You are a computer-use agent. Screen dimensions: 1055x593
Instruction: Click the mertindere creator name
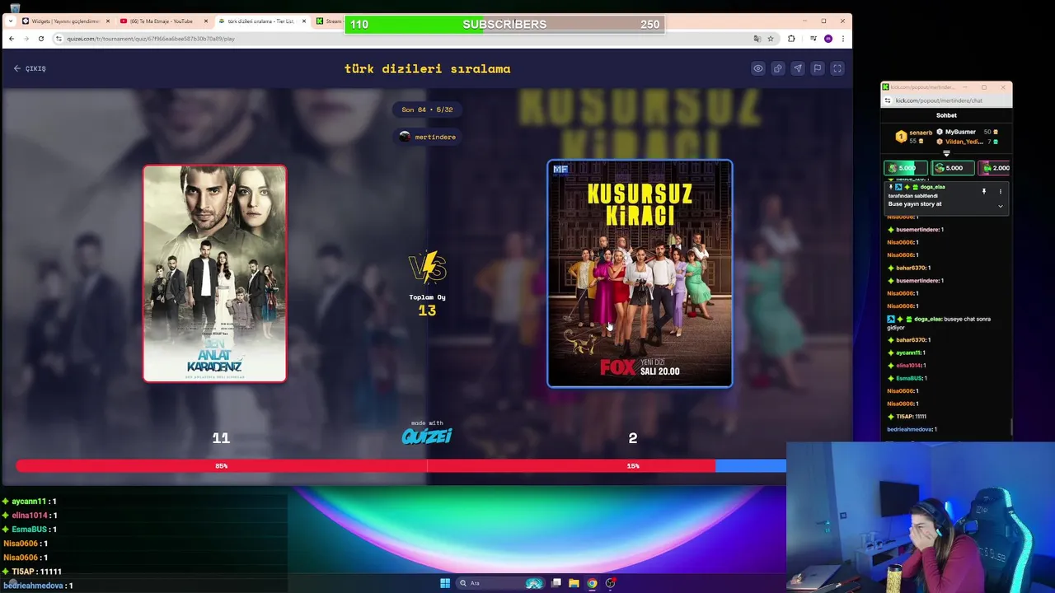(x=435, y=137)
